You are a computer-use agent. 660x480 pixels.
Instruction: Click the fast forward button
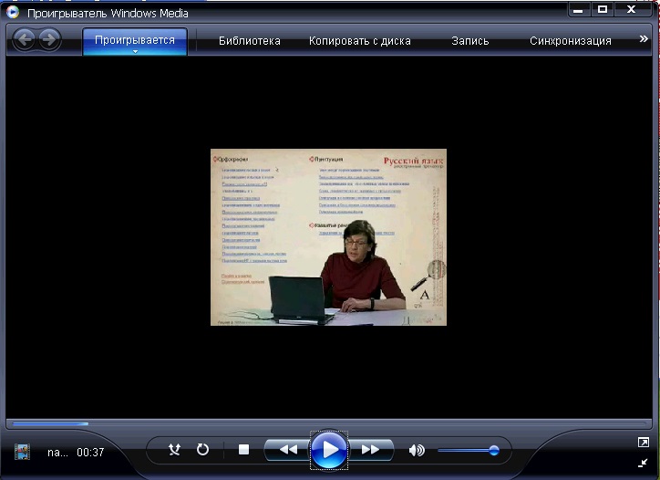pos(370,450)
